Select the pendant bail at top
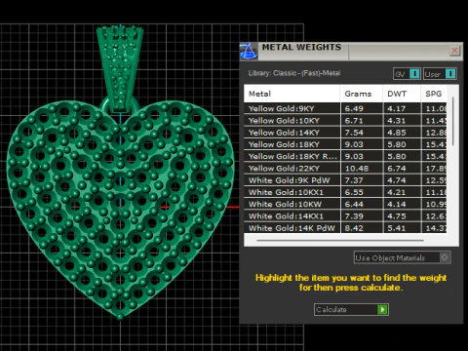This screenshot has width=468, height=351. 120,69
